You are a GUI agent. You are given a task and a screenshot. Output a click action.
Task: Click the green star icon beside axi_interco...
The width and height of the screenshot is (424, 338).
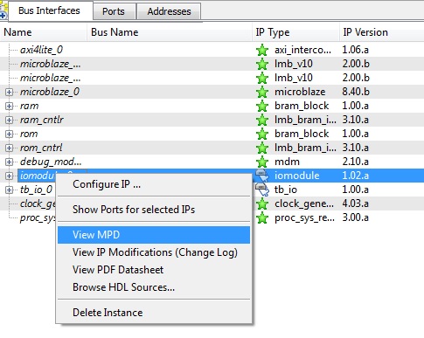pos(262,50)
